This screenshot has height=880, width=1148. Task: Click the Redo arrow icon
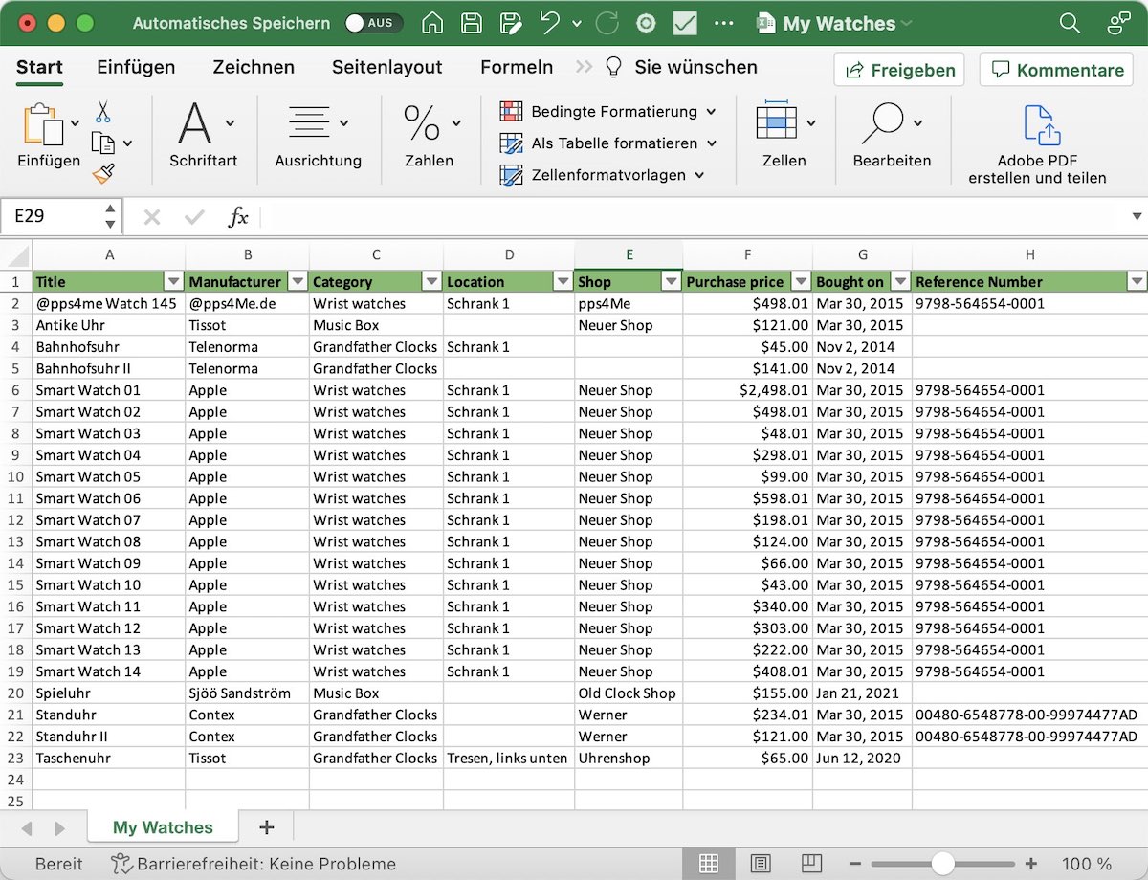[x=607, y=24]
